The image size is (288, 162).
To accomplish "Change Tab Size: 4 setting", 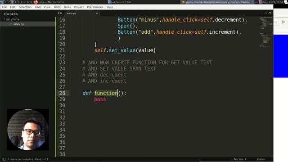I will pos(240,159).
